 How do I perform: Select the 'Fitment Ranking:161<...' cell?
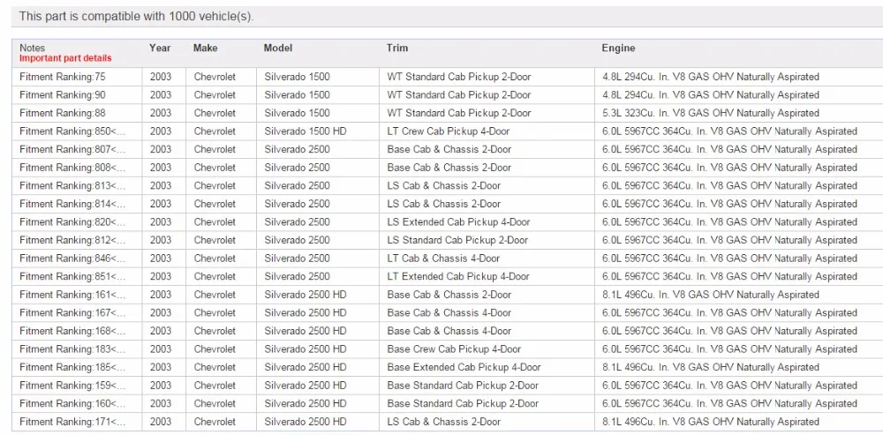click(77, 295)
